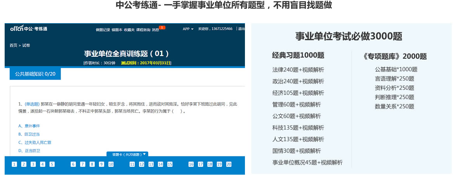Jump to question 16 in answer card
453x175 pixels.
click(191, 164)
